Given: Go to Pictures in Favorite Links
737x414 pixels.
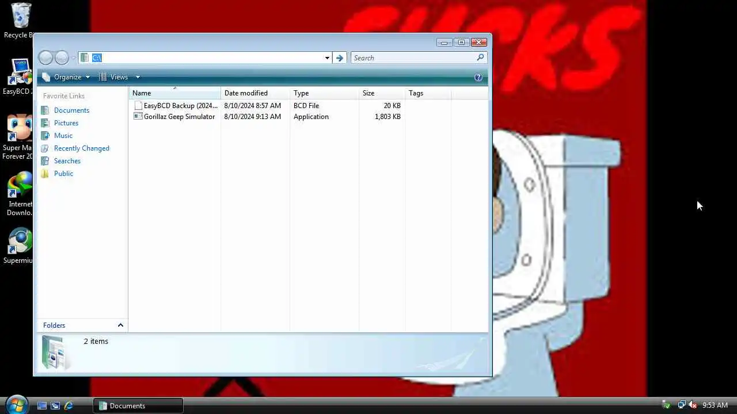Looking at the screenshot, I should (x=66, y=122).
